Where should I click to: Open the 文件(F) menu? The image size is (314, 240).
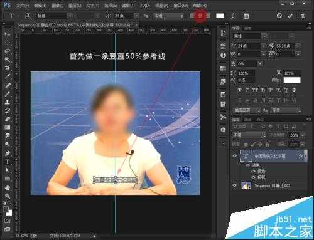point(23,6)
